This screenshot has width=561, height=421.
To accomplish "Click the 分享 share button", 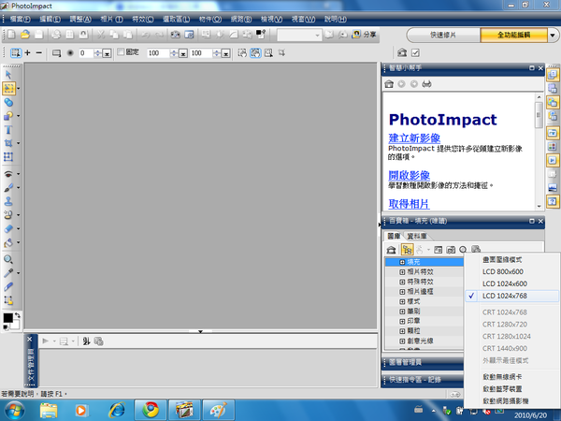I will pyautogui.click(x=365, y=35).
